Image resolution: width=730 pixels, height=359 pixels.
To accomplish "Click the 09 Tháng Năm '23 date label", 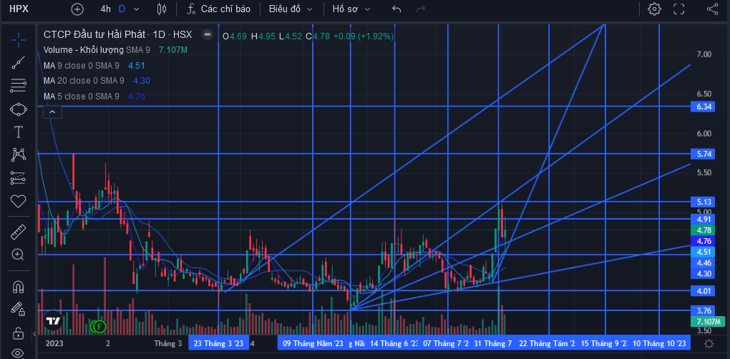I will coord(313,344).
